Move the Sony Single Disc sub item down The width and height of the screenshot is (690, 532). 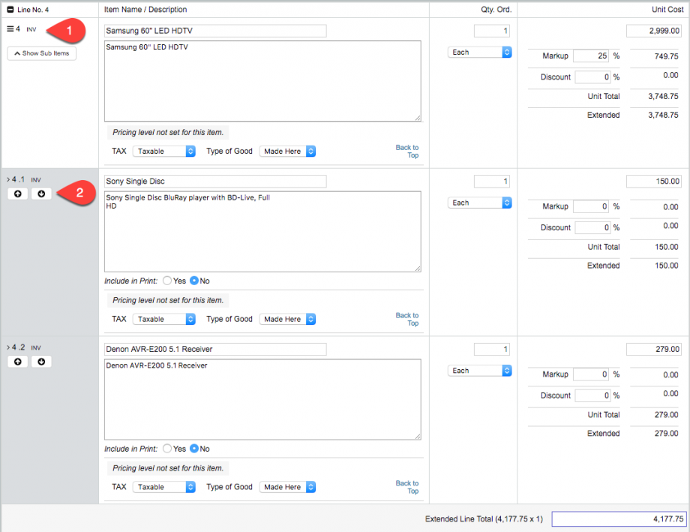tap(41, 194)
